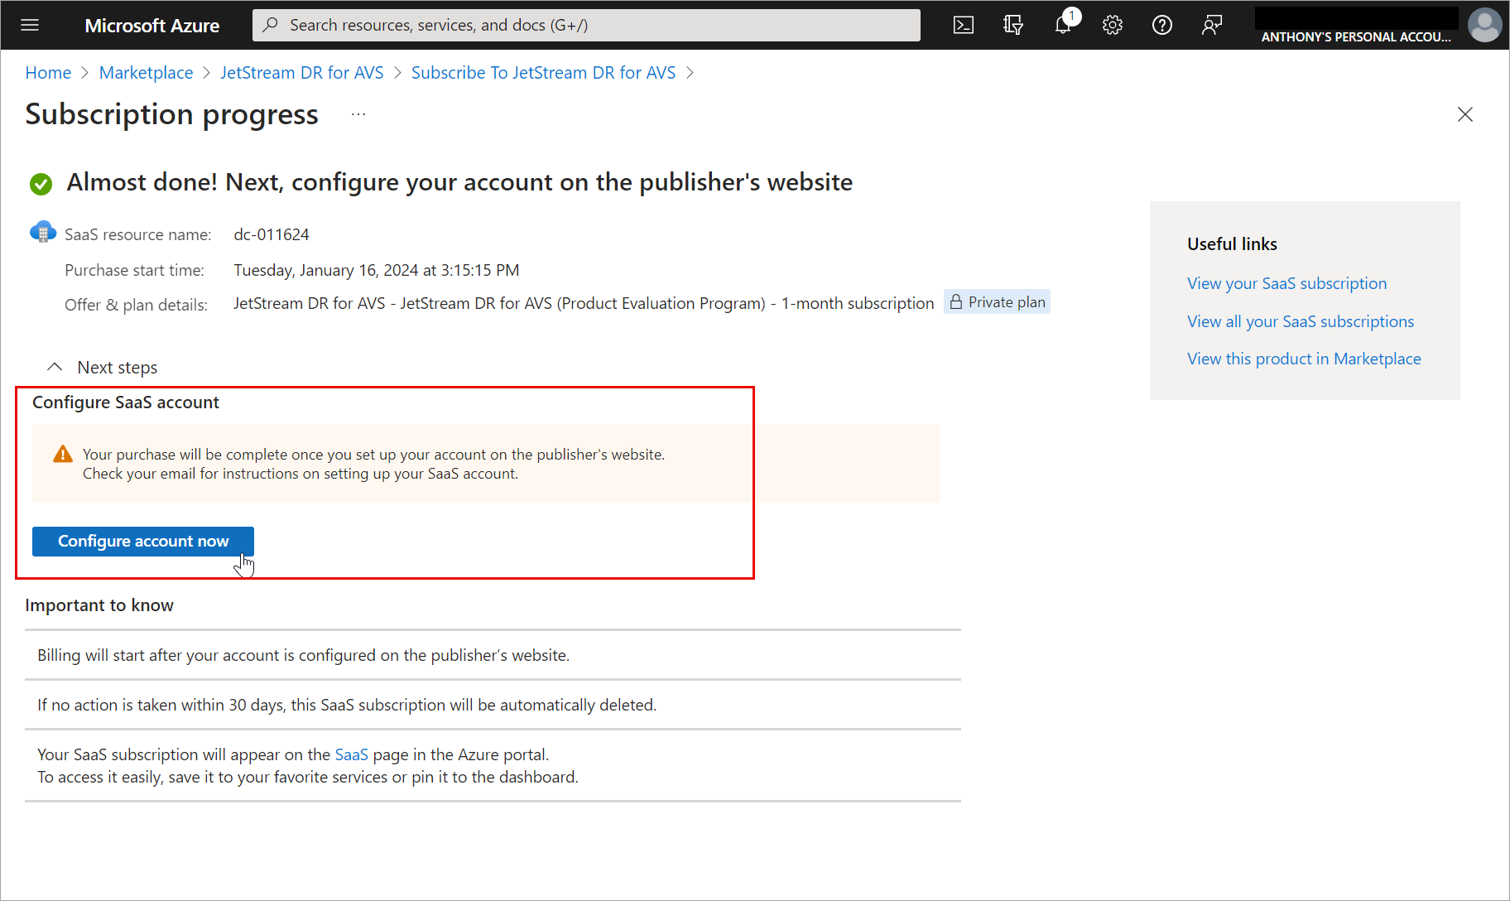The image size is (1510, 901).
Task: Open the notifications bell
Action: (x=1063, y=25)
